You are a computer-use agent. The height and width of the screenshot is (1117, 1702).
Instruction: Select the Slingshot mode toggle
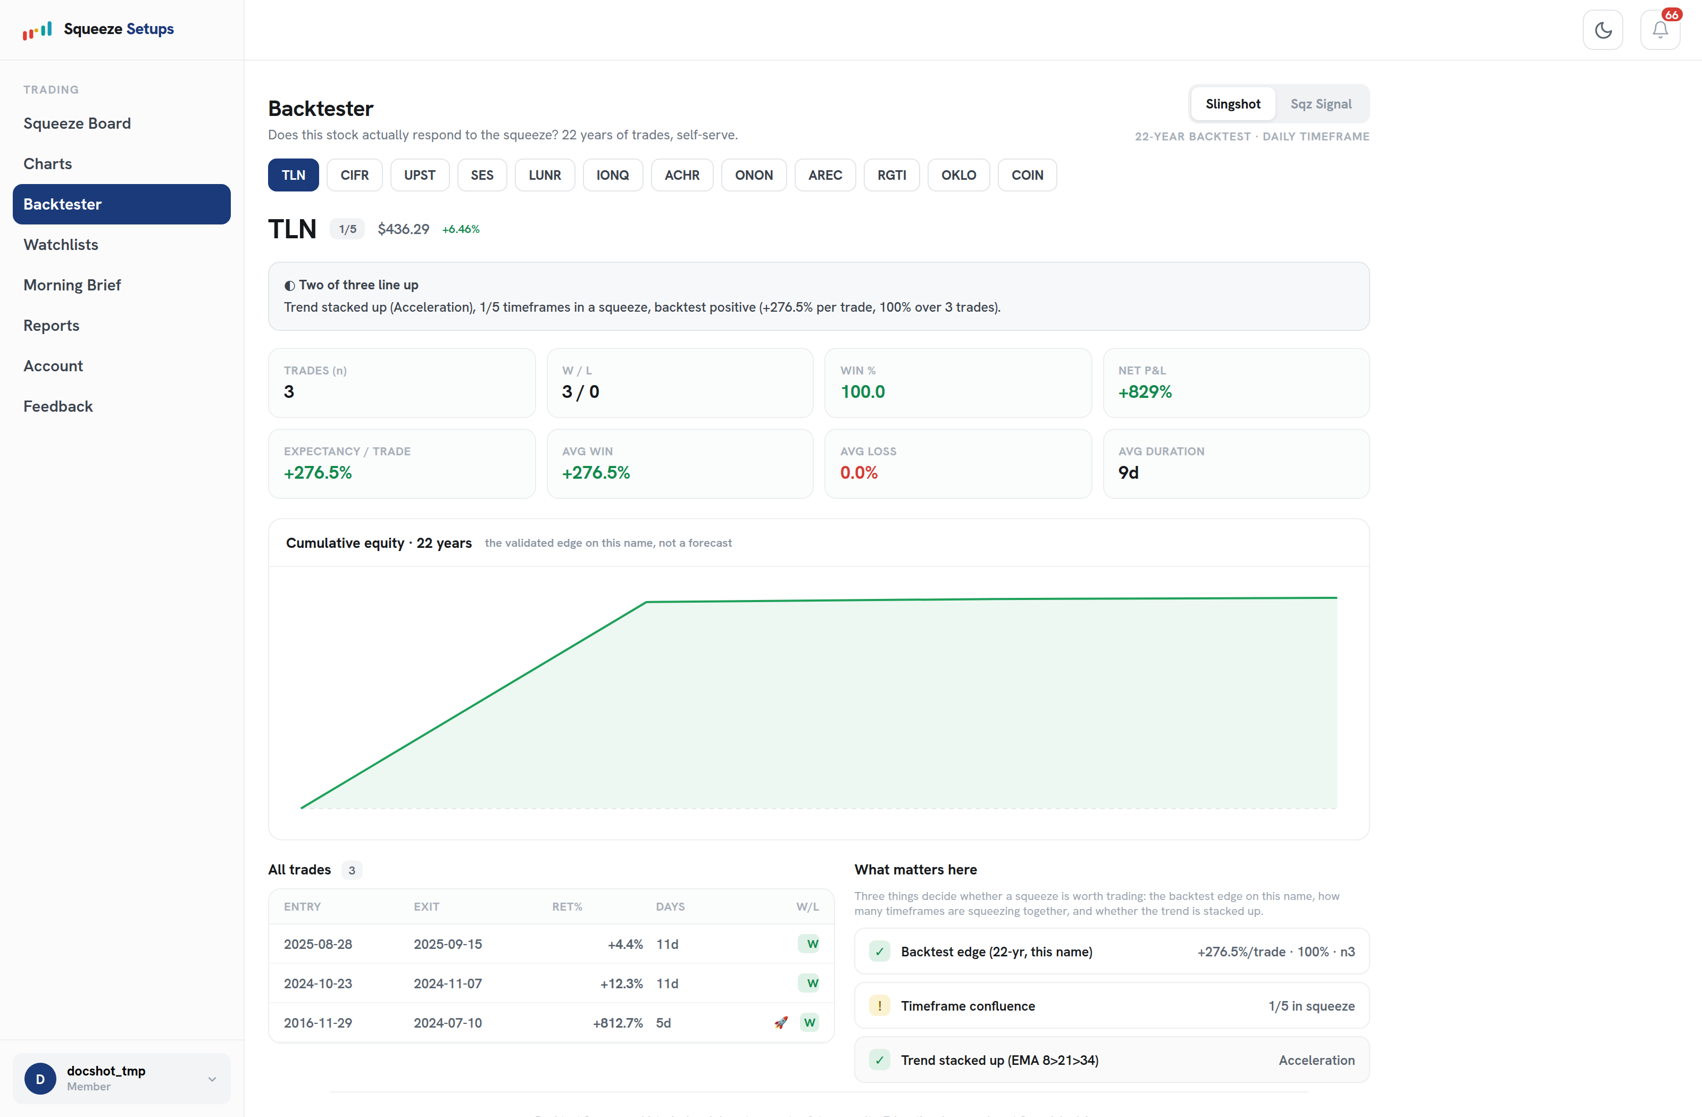coord(1233,104)
